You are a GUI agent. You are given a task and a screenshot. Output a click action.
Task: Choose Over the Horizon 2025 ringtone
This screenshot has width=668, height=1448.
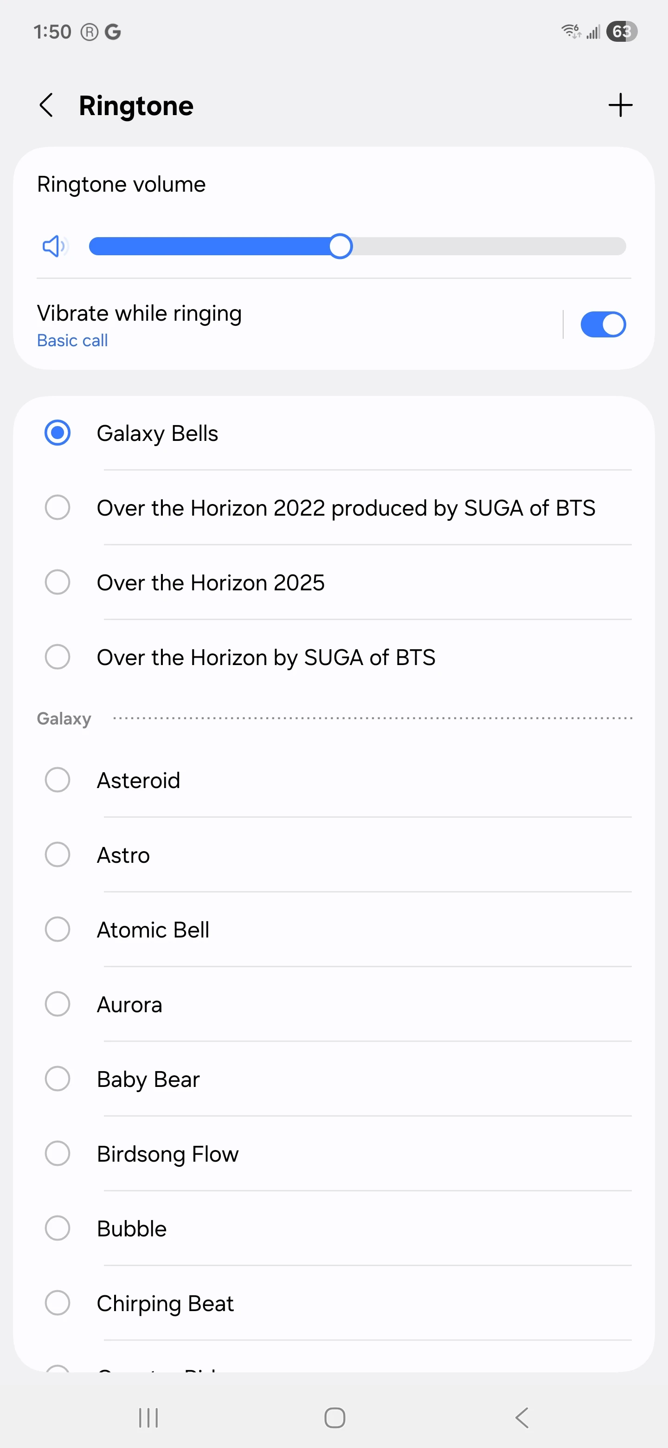211,582
